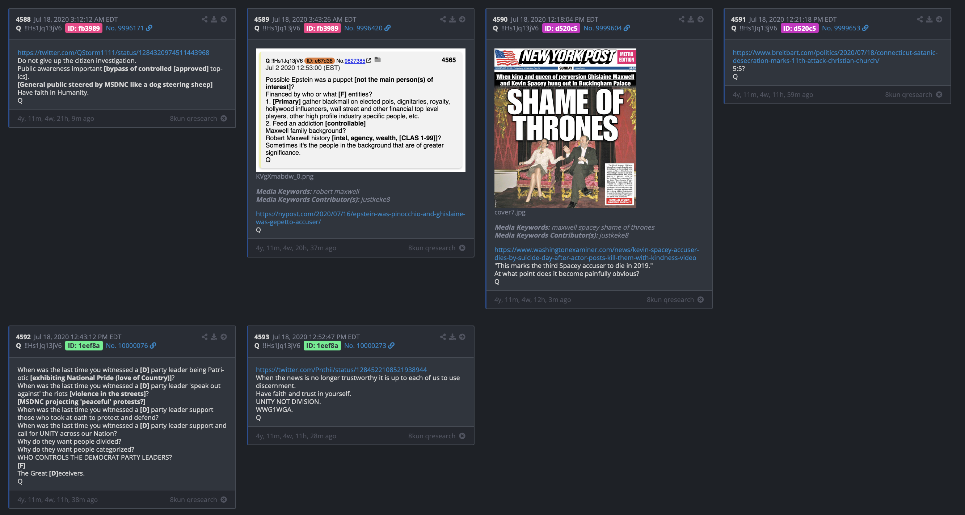Click post number link No. 10000076
This screenshot has width=965, height=515.
tap(127, 345)
